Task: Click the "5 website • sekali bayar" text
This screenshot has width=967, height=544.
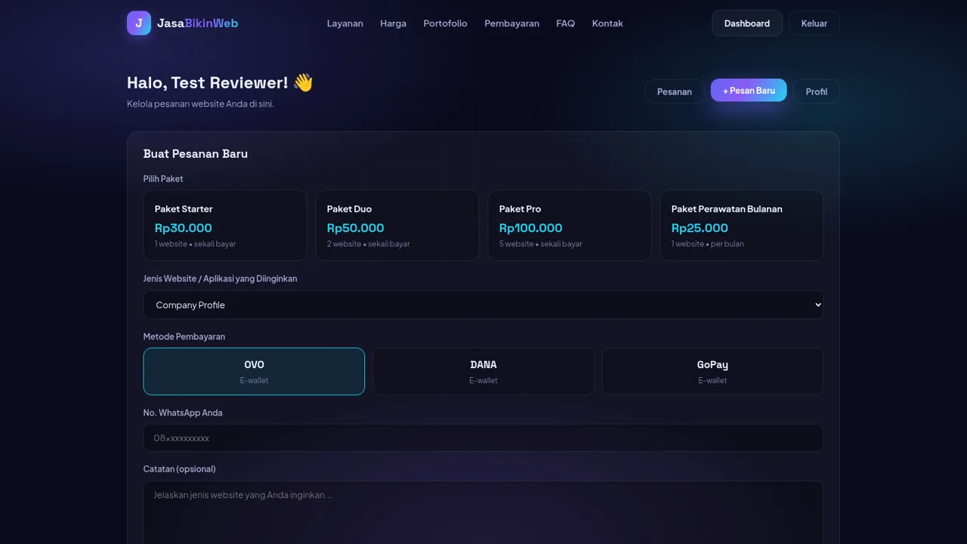Action: point(541,244)
